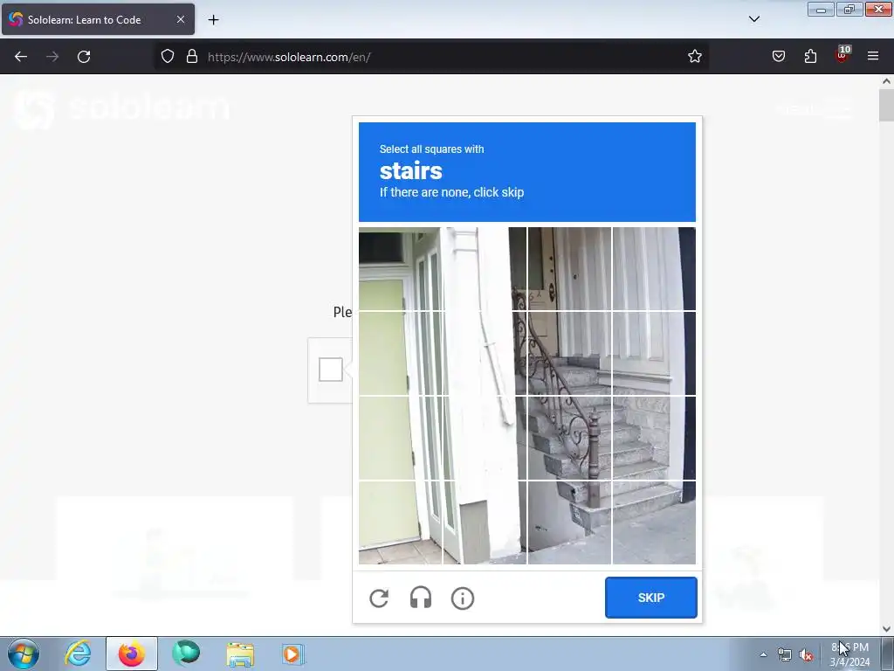The height and width of the screenshot is (671, 894).
Task: Show site security via padlock icon
Action: (192, 57)
